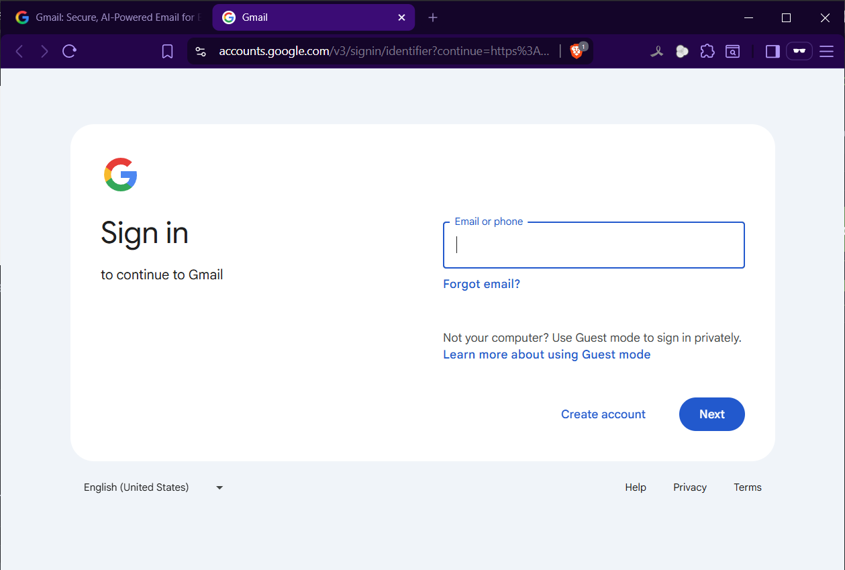Viewport: 845px width, 570px height.
Task: Bookmark this page with the bookmark icon
Action: tap(168, 52)
